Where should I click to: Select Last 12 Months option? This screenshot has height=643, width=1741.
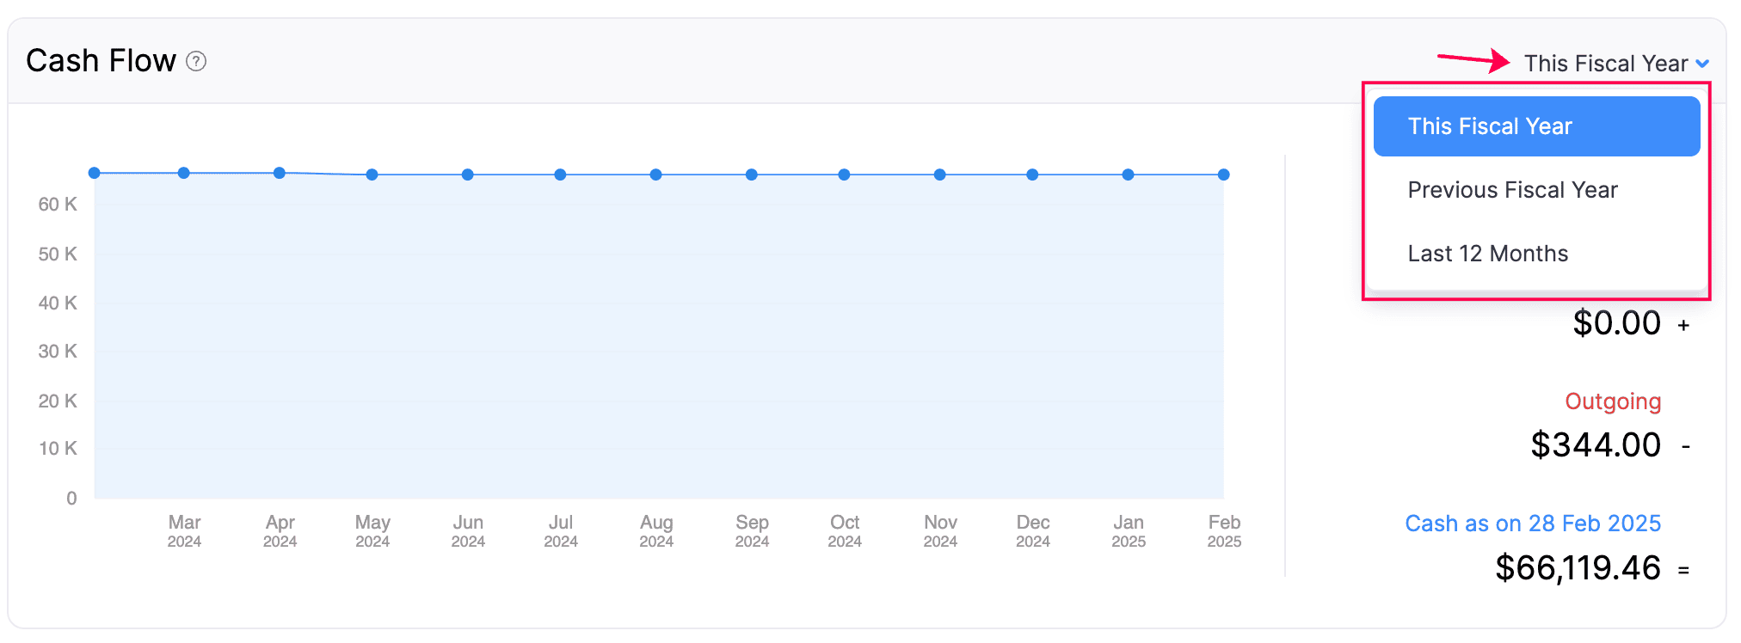tap(1487, 254)
